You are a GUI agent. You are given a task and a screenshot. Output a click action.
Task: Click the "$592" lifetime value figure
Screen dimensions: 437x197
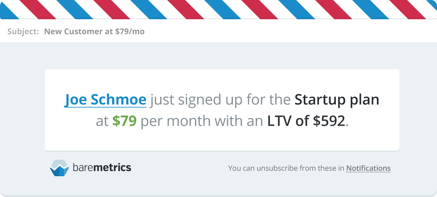click(329, 121)
